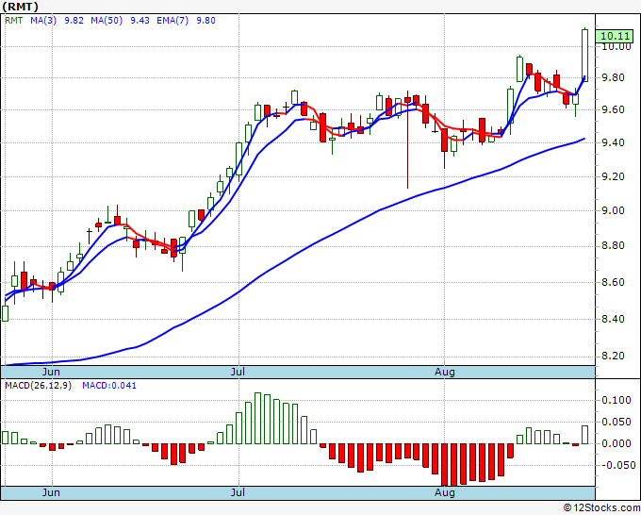The width and height of the screenshot is (641, 515).
Task: Click the green 10.11 last price tag
Action: pos(615,36)
